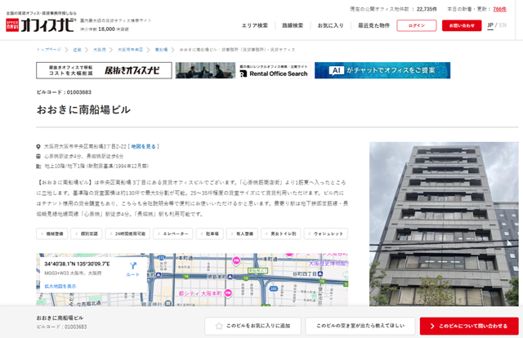Image resolution: width=523 pixels, height=338 pixels.
Task: Click the location pin icon beside the address
Action: pos(39,146)
